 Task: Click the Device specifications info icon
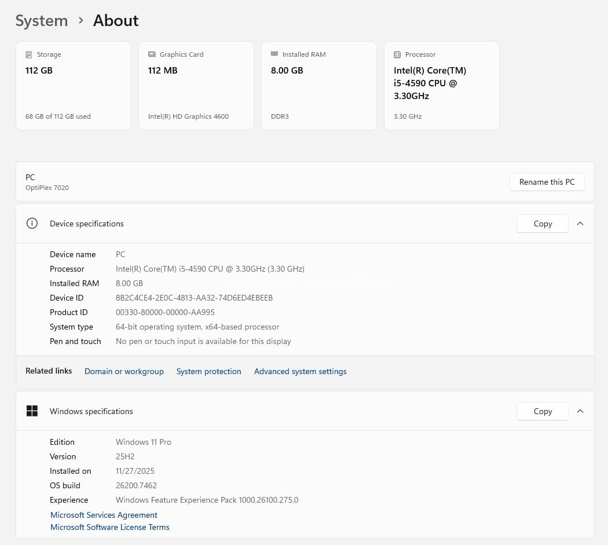(32, 224)
